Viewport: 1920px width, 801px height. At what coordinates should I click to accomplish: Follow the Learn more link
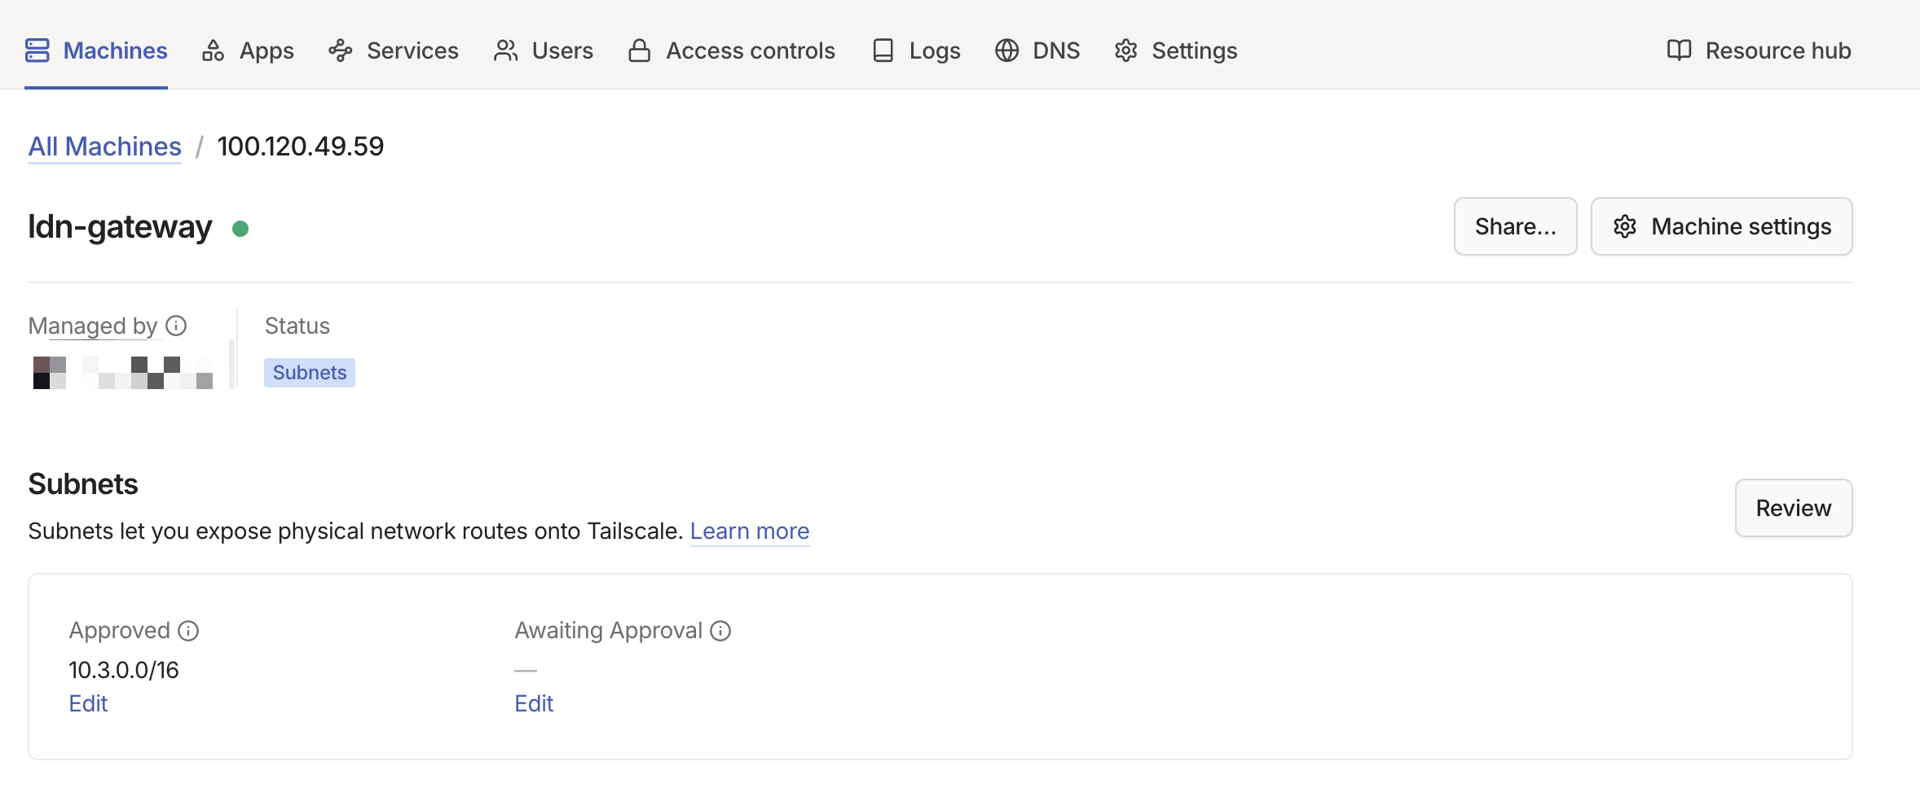click(x=749, y=530)
